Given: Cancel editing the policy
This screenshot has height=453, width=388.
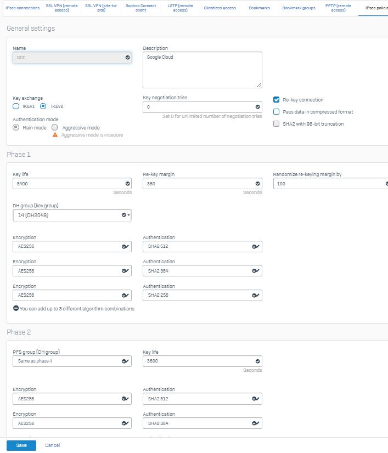Looking at the screenshot, I should click(x=52, y=445).
